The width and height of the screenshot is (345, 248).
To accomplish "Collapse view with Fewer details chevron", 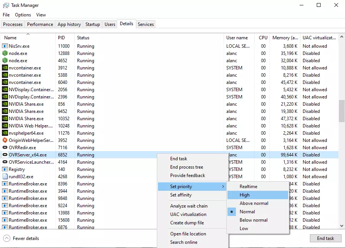I will pyautogui.click(x=7, y=238).
